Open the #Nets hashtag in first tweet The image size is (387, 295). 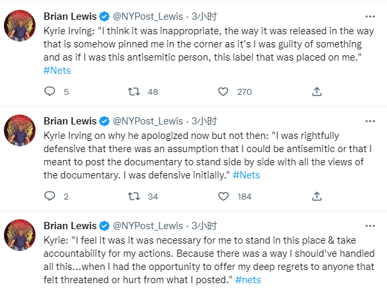57,70
